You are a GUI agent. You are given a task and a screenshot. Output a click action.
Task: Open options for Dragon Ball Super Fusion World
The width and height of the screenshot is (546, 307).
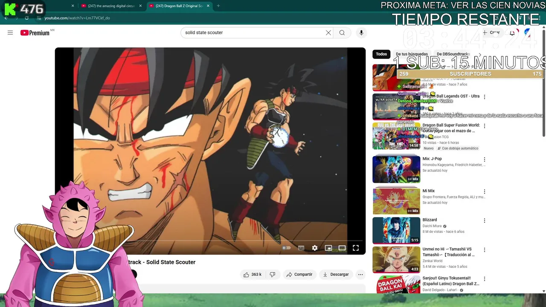click(x=484, y=126)
